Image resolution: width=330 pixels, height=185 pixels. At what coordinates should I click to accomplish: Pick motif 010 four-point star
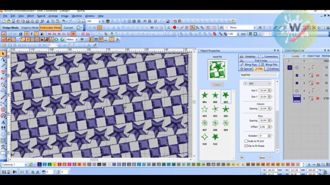pos(204,137)
